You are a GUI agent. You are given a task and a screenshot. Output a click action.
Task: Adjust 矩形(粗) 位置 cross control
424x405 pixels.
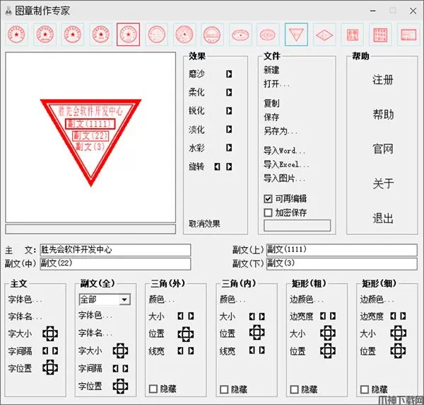pos(327,350)
